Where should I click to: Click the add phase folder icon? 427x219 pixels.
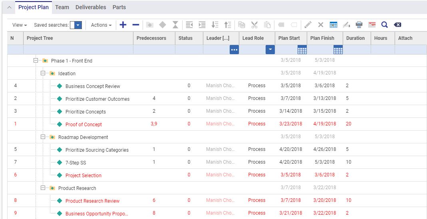click(x=149, y=25)
